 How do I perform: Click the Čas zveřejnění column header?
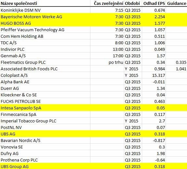pos(107,3)
